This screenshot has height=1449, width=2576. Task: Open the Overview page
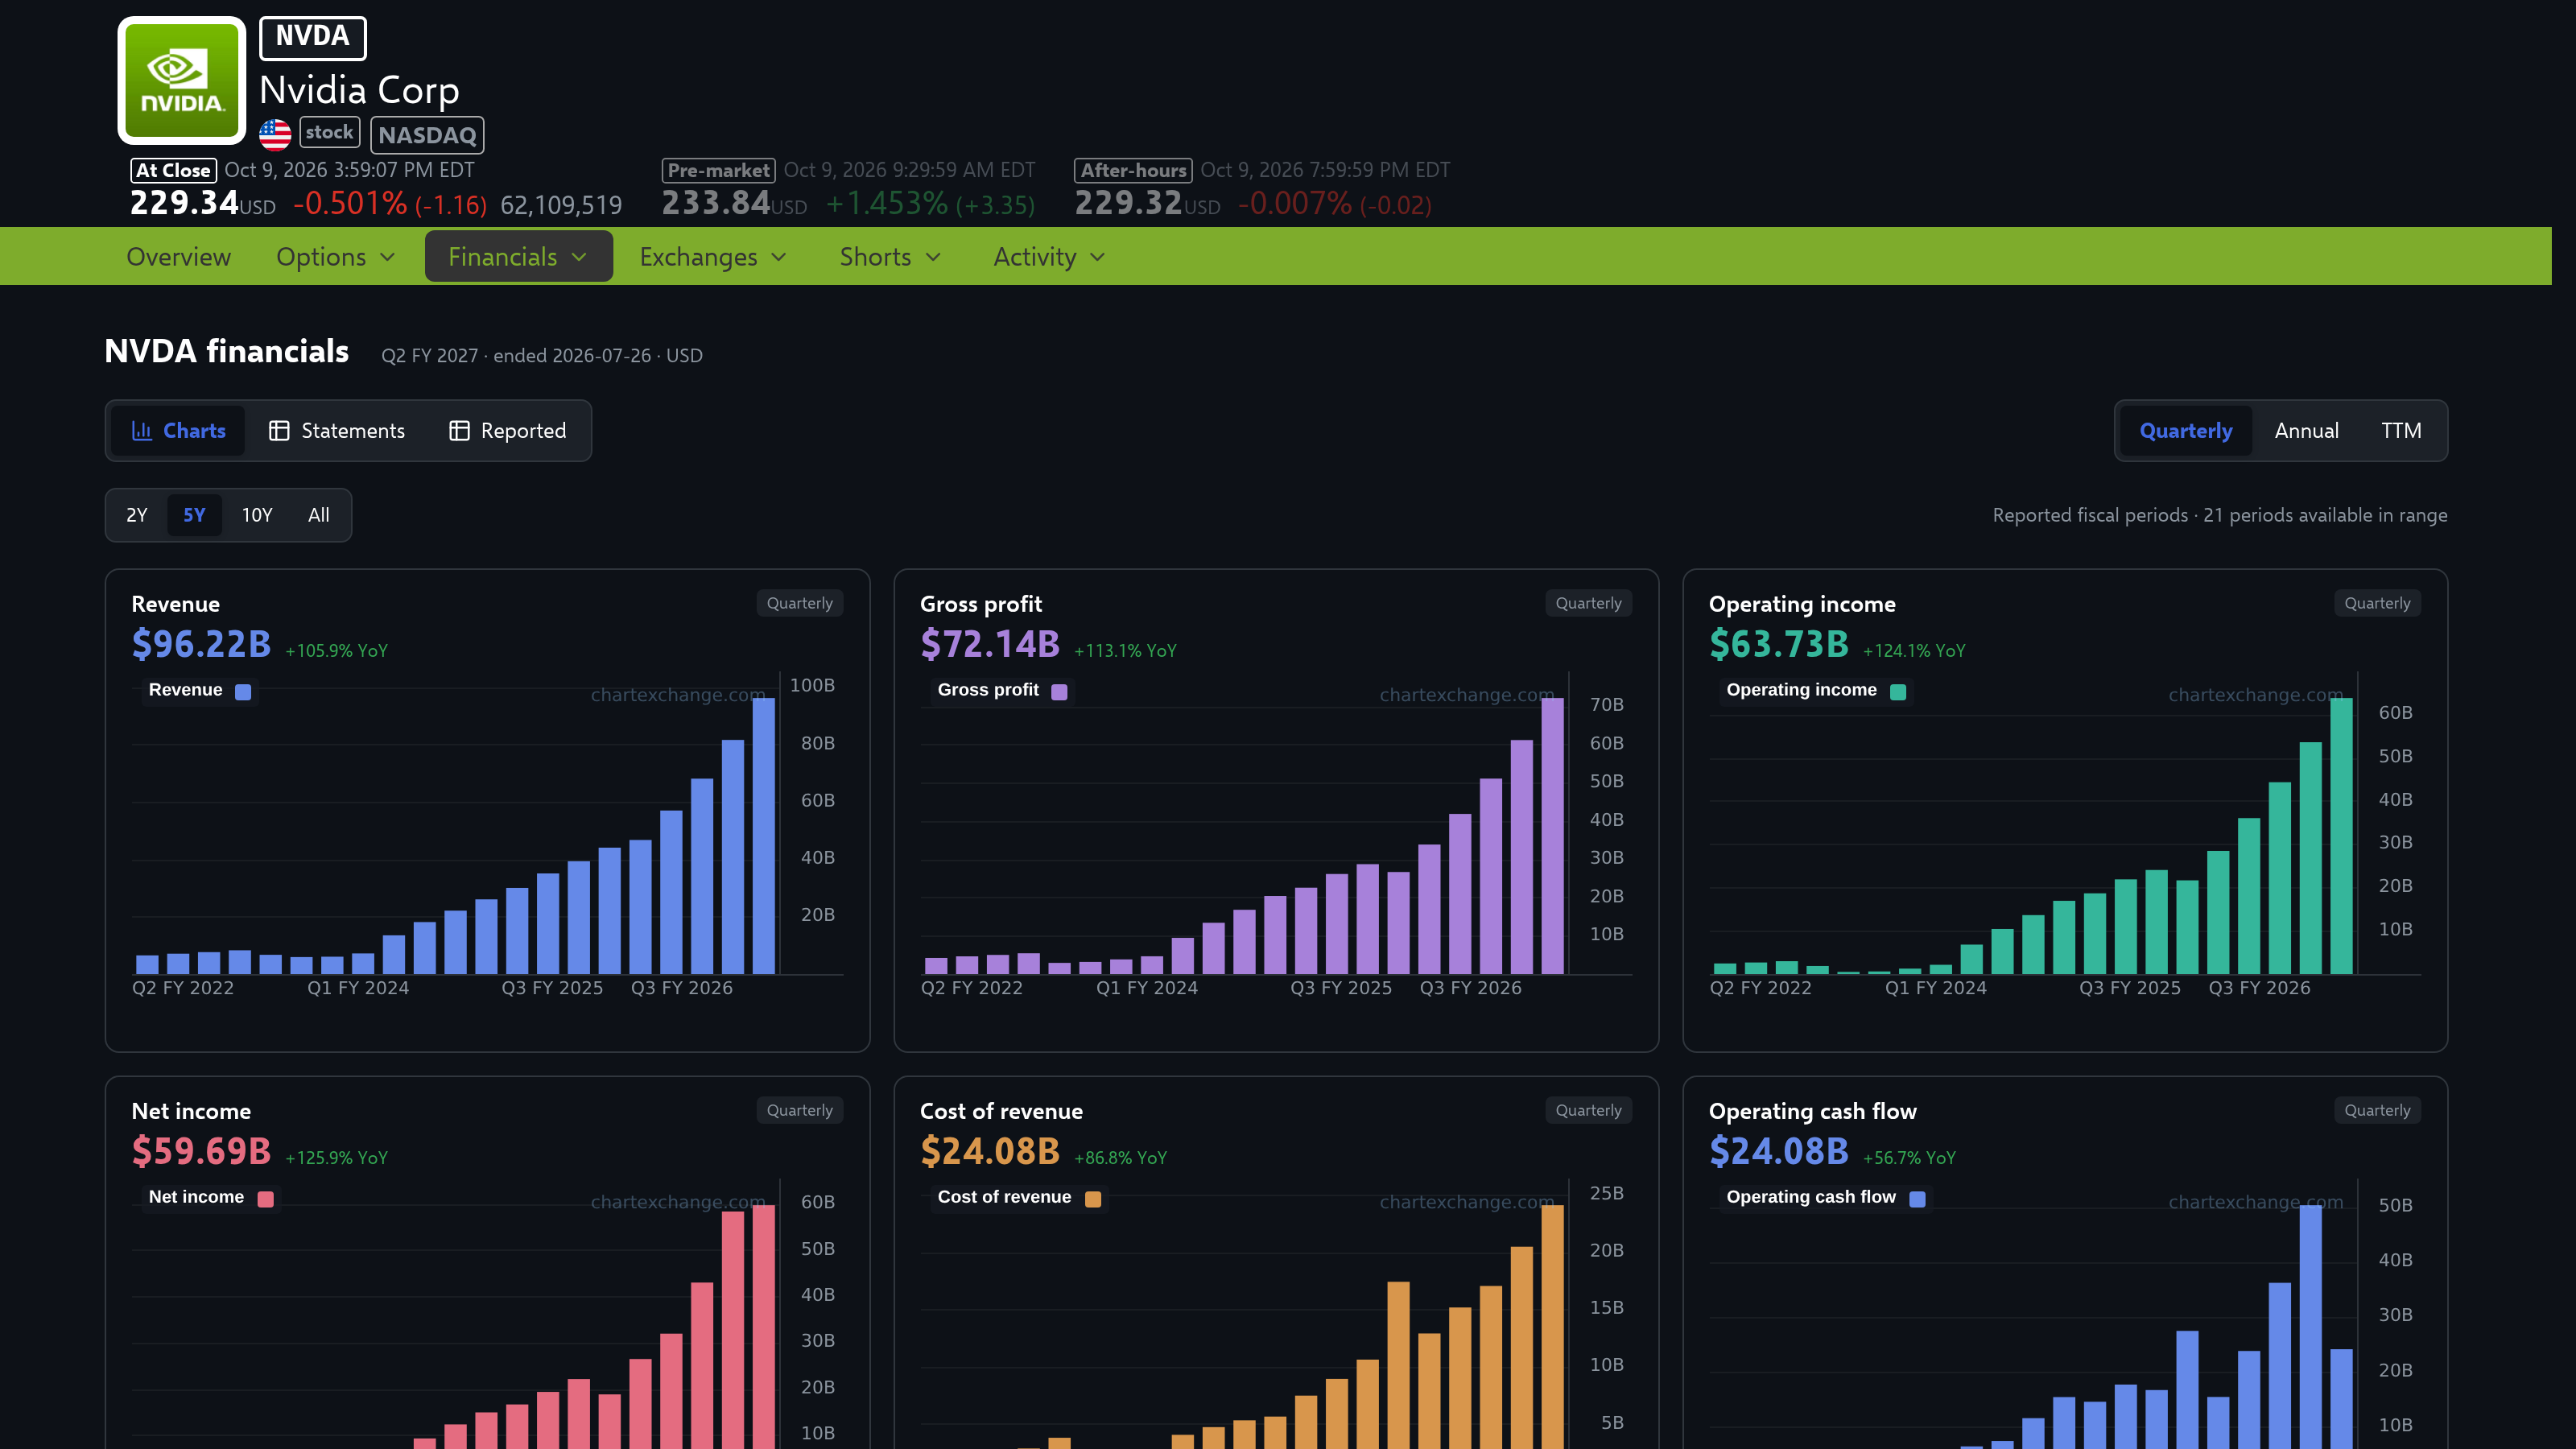pos(179,257)
